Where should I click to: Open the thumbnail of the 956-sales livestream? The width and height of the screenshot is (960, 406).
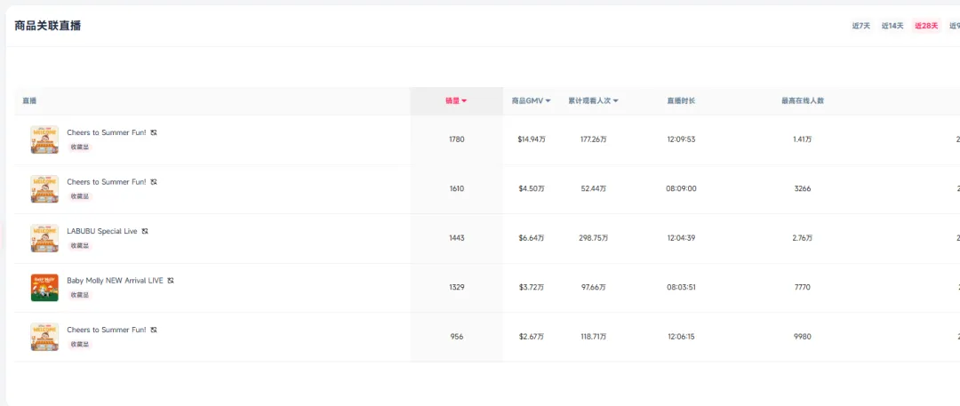click(x=44, y=337)
